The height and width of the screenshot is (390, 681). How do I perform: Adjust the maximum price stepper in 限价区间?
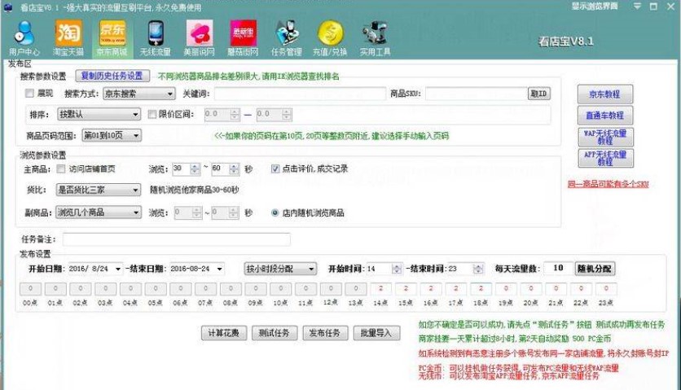[287, 115]
